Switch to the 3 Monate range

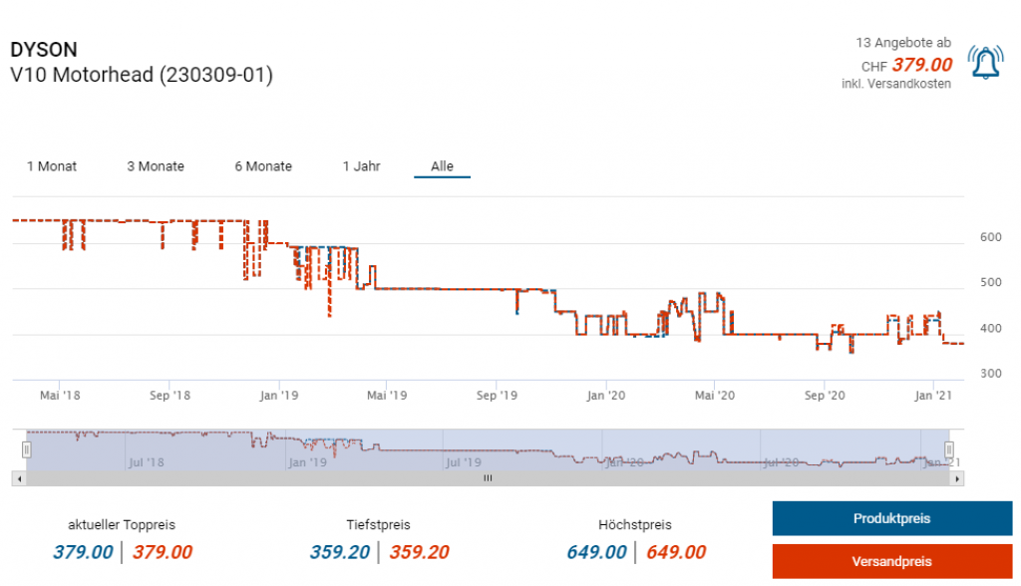tap(156, 166)
